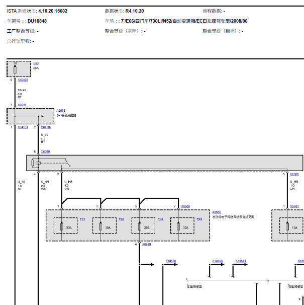Open fuse link F03
This screenshot has width=304, height=305.
point(160,219)
